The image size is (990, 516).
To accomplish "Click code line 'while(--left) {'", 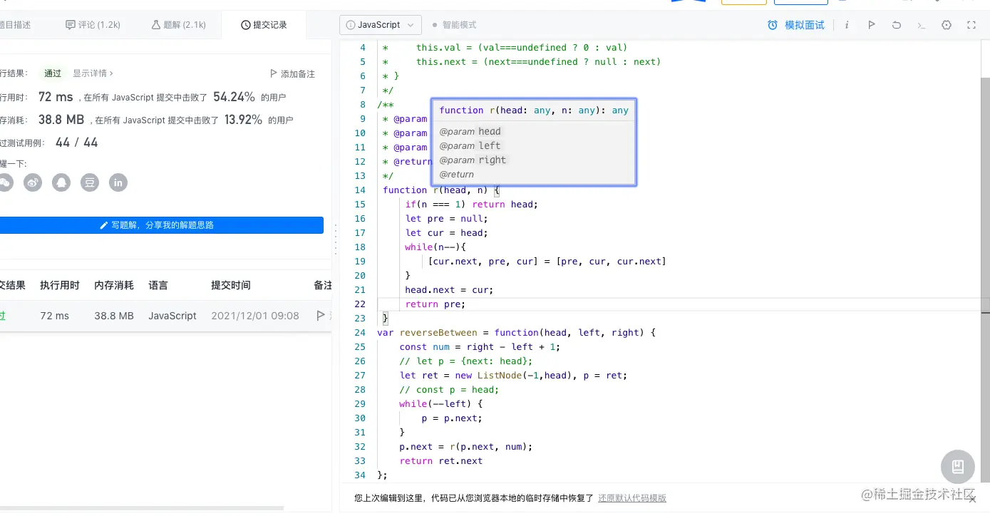I will click(441, 404).
